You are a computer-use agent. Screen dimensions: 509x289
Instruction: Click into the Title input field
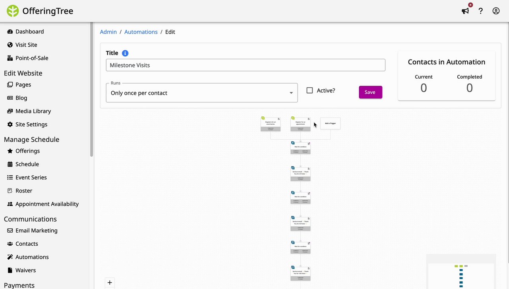click(245, 65)
